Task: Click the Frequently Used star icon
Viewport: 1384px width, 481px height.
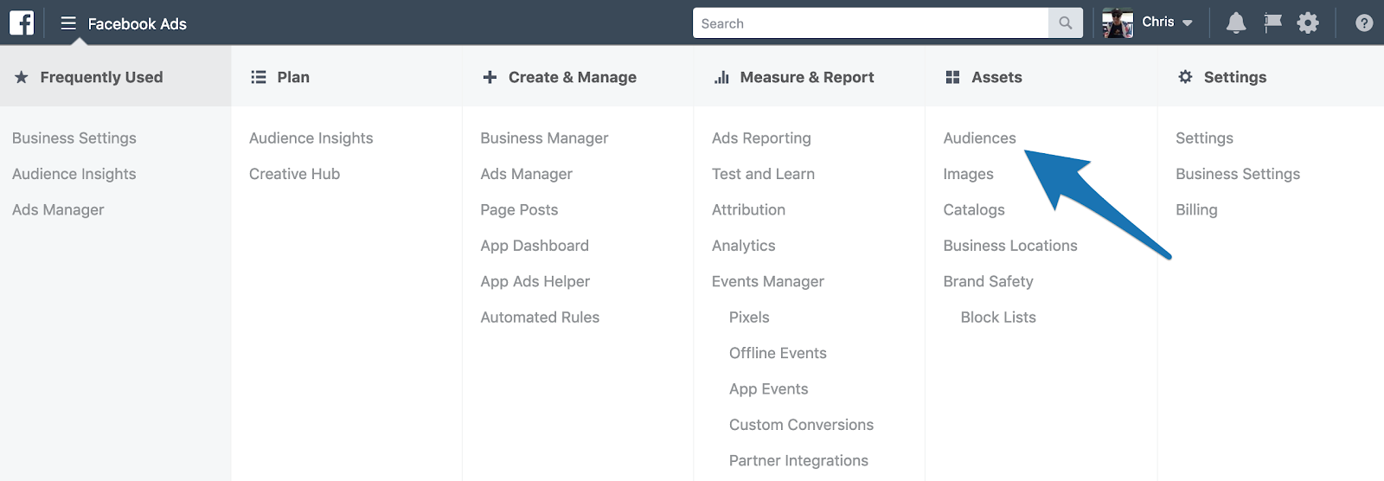Action: tap(22, 77)
